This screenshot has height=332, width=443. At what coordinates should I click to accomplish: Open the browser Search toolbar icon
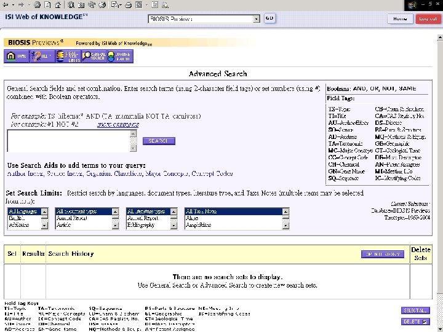pos(71,4)
